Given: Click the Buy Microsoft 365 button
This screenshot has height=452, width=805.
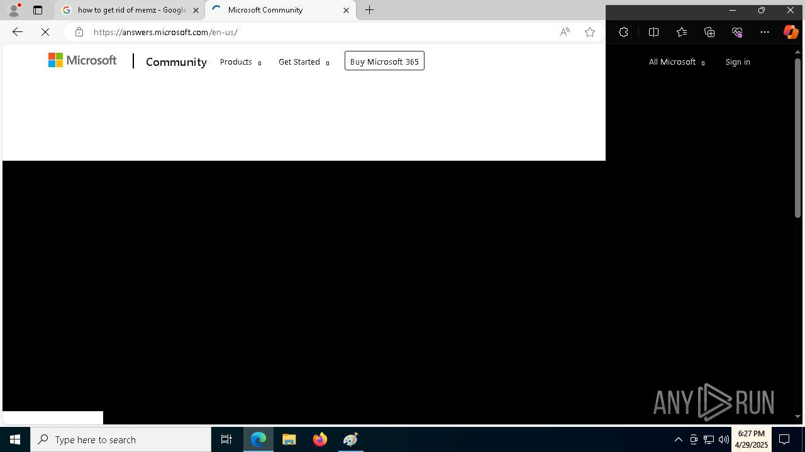Looking at the screenshot, I should click(384, 61).
